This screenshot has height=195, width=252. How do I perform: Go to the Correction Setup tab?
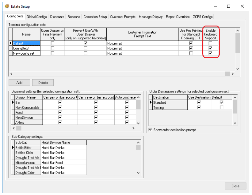[x=95, y=17]
